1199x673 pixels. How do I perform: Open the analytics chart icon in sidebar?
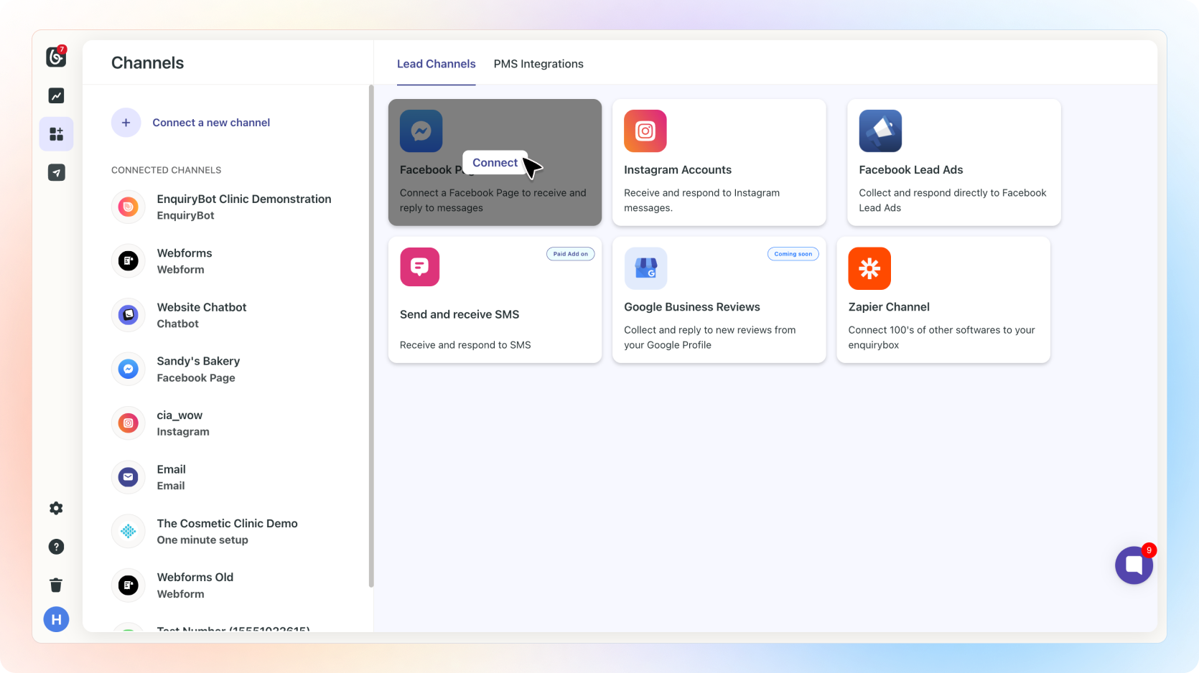point(56,95)
